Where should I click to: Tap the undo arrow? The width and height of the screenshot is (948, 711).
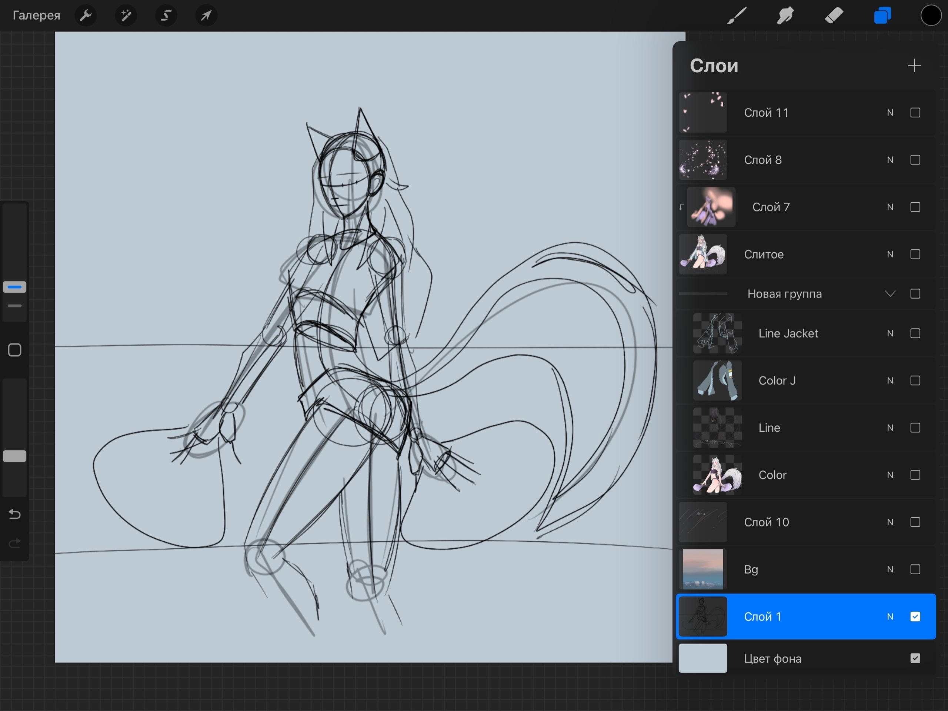pyautogui.click(x=14, y=514)
